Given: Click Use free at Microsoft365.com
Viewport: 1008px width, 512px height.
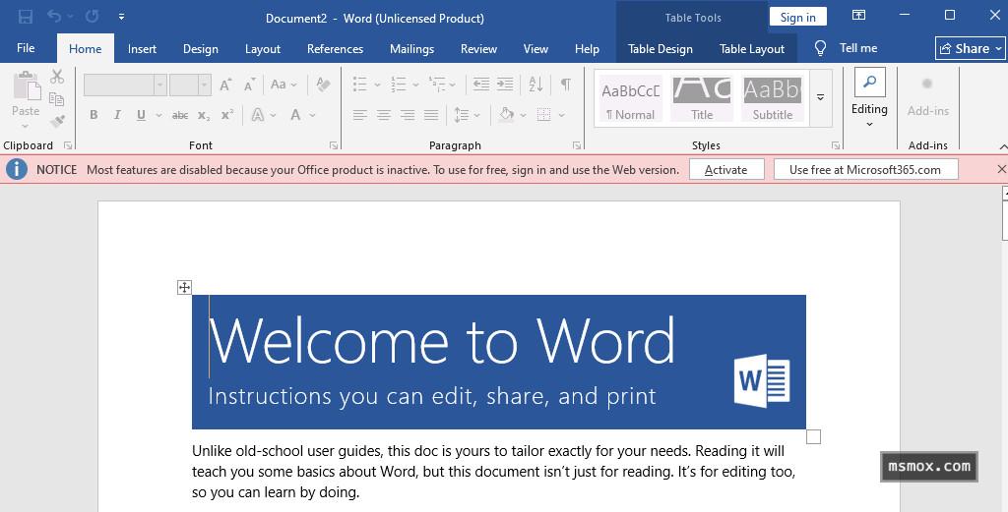Looking at the screenshot, I should tap(864, 169).
